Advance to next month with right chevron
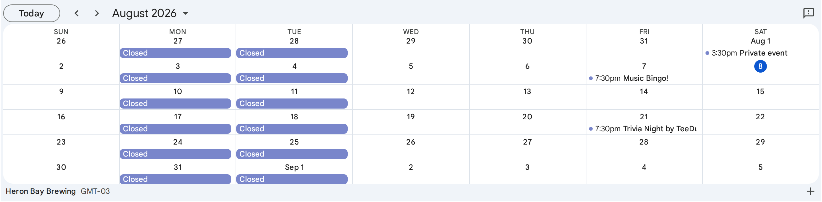The height and width of the screenshot is (202, 822). pyautogui.click(x=97, y=13)
